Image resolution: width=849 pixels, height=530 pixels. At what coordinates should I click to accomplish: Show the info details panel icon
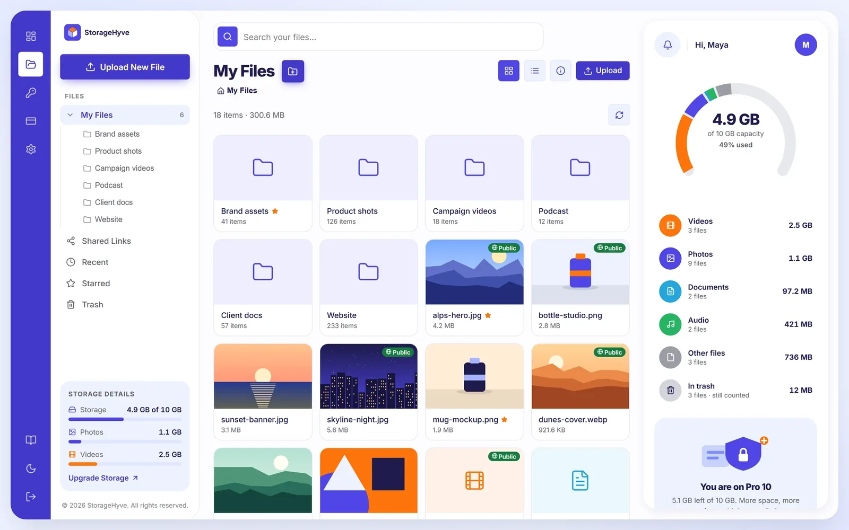click(560, 70)
